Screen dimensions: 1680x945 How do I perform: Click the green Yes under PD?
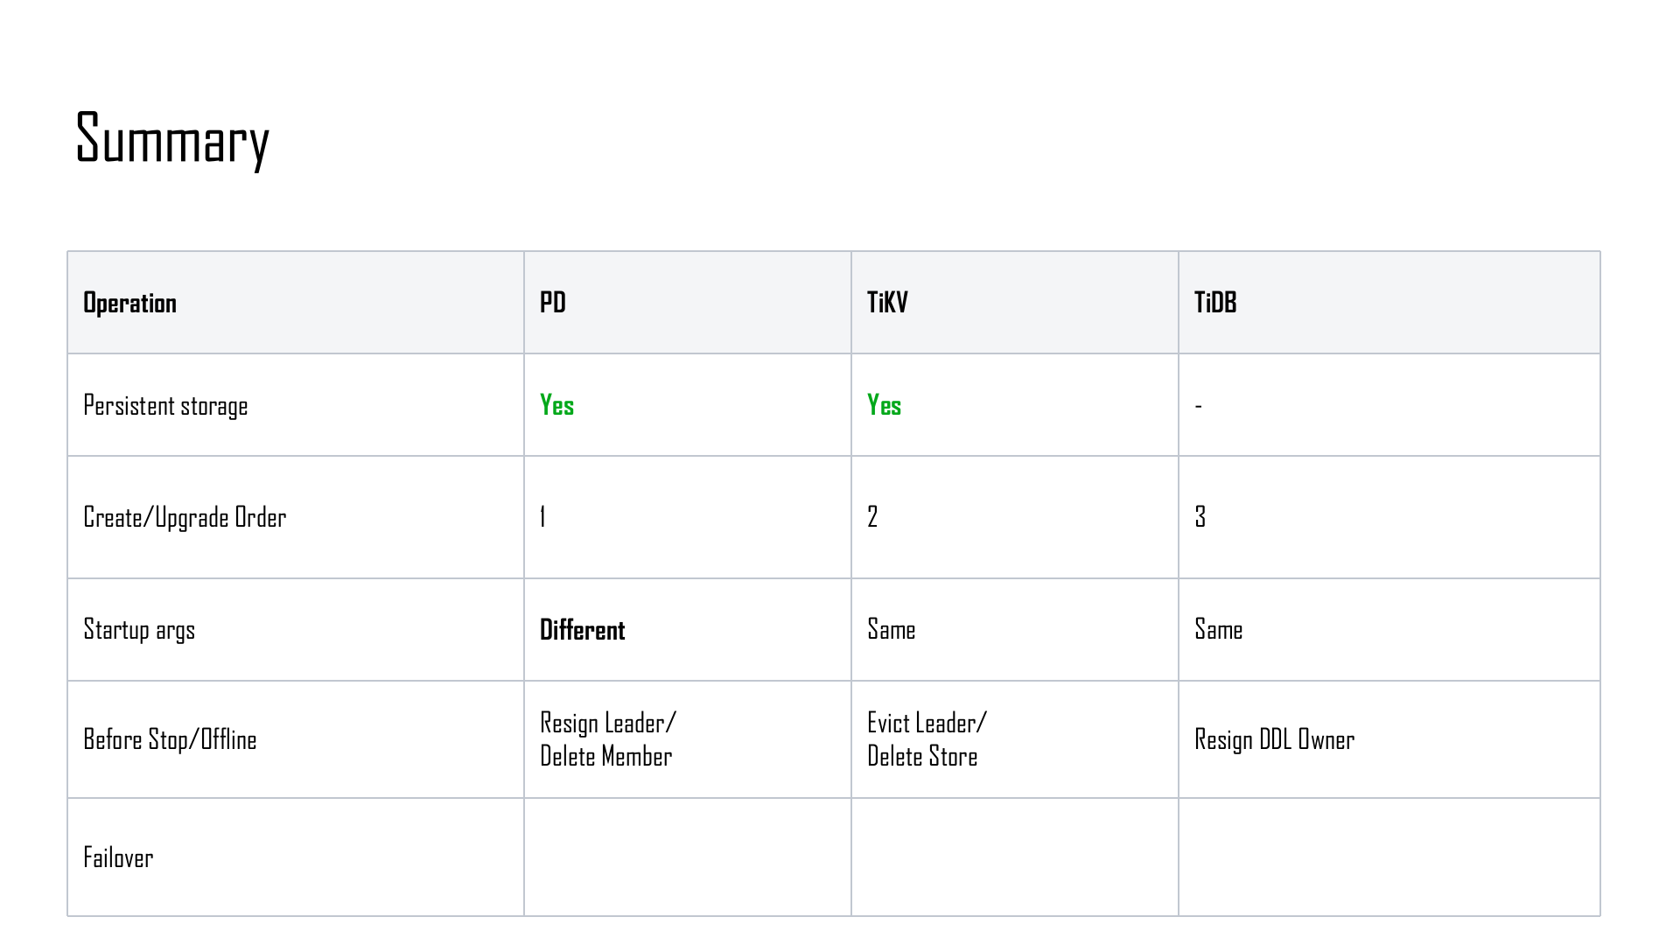click(556, 405)
